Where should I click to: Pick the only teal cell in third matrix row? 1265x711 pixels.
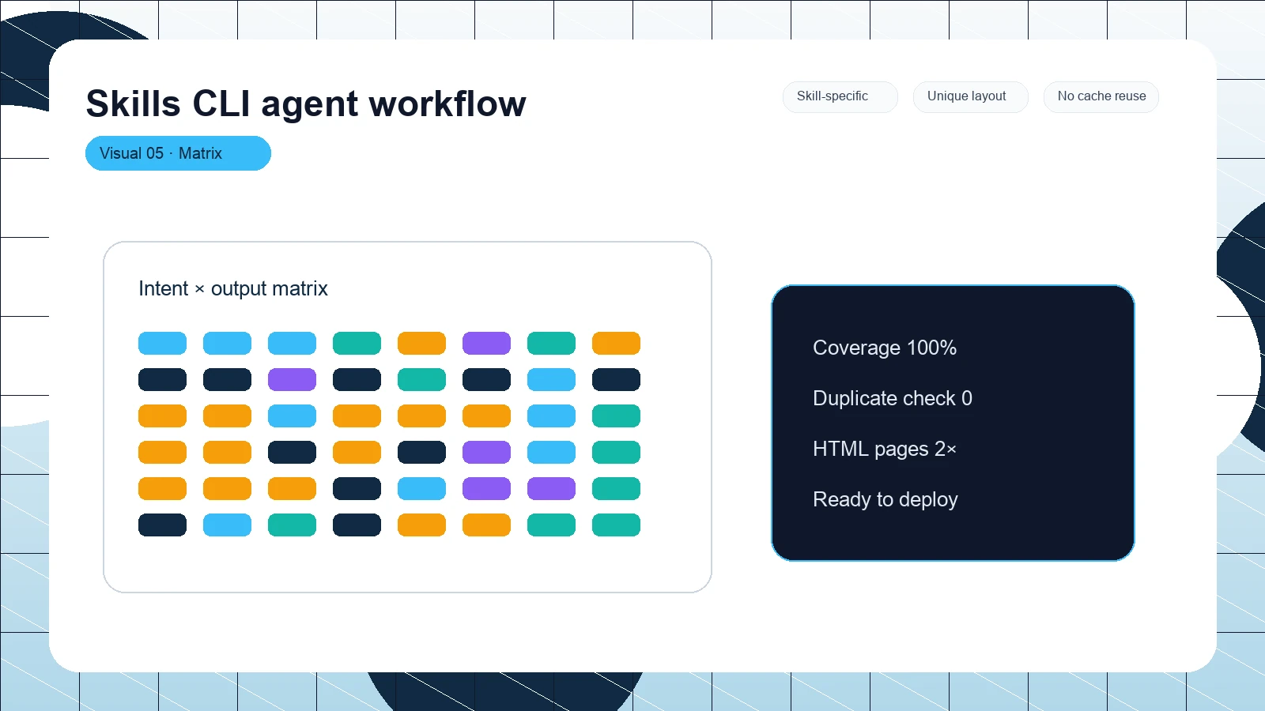pos(616,416)
